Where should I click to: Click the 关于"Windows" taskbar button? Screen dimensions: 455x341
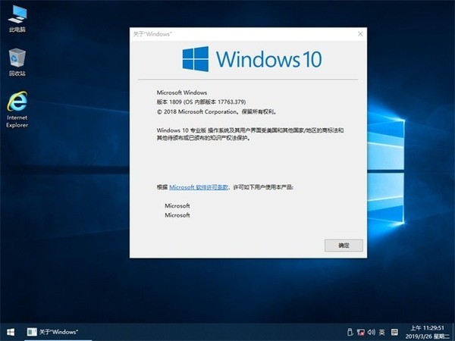click(53, 332)
